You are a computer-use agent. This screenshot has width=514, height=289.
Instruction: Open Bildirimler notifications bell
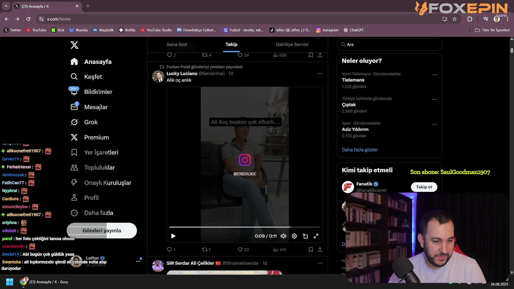tap(91, 92)
